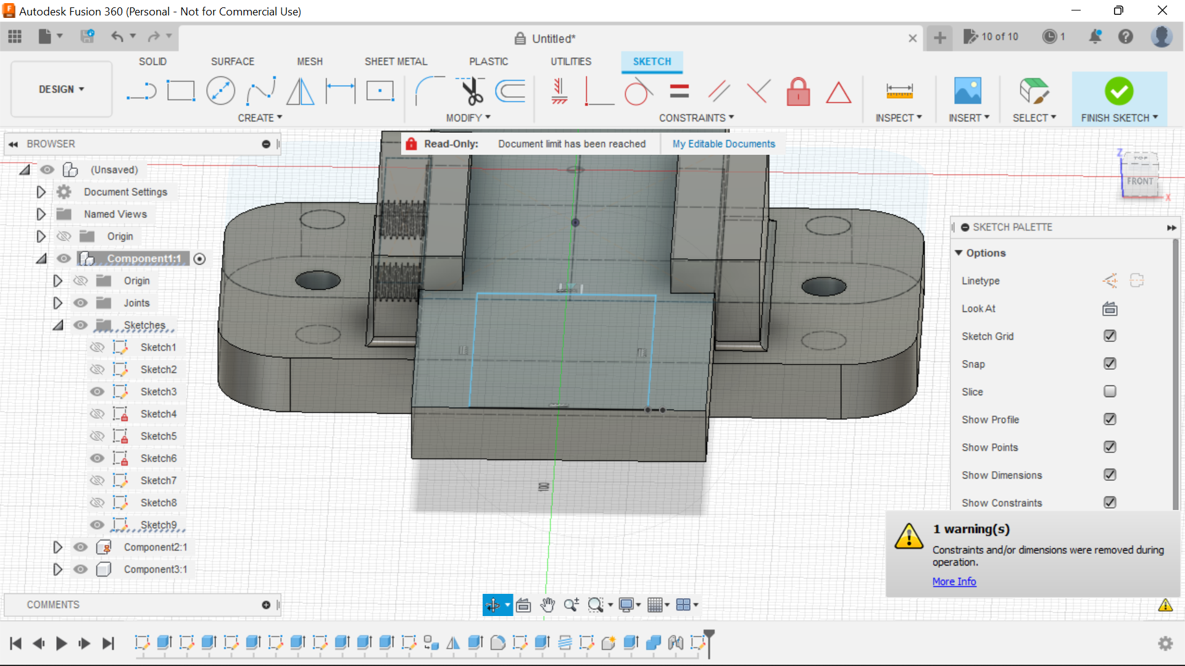Click the Offset tool in Modify
Screen dimensions: 1185x666
[x=513, y=90]
